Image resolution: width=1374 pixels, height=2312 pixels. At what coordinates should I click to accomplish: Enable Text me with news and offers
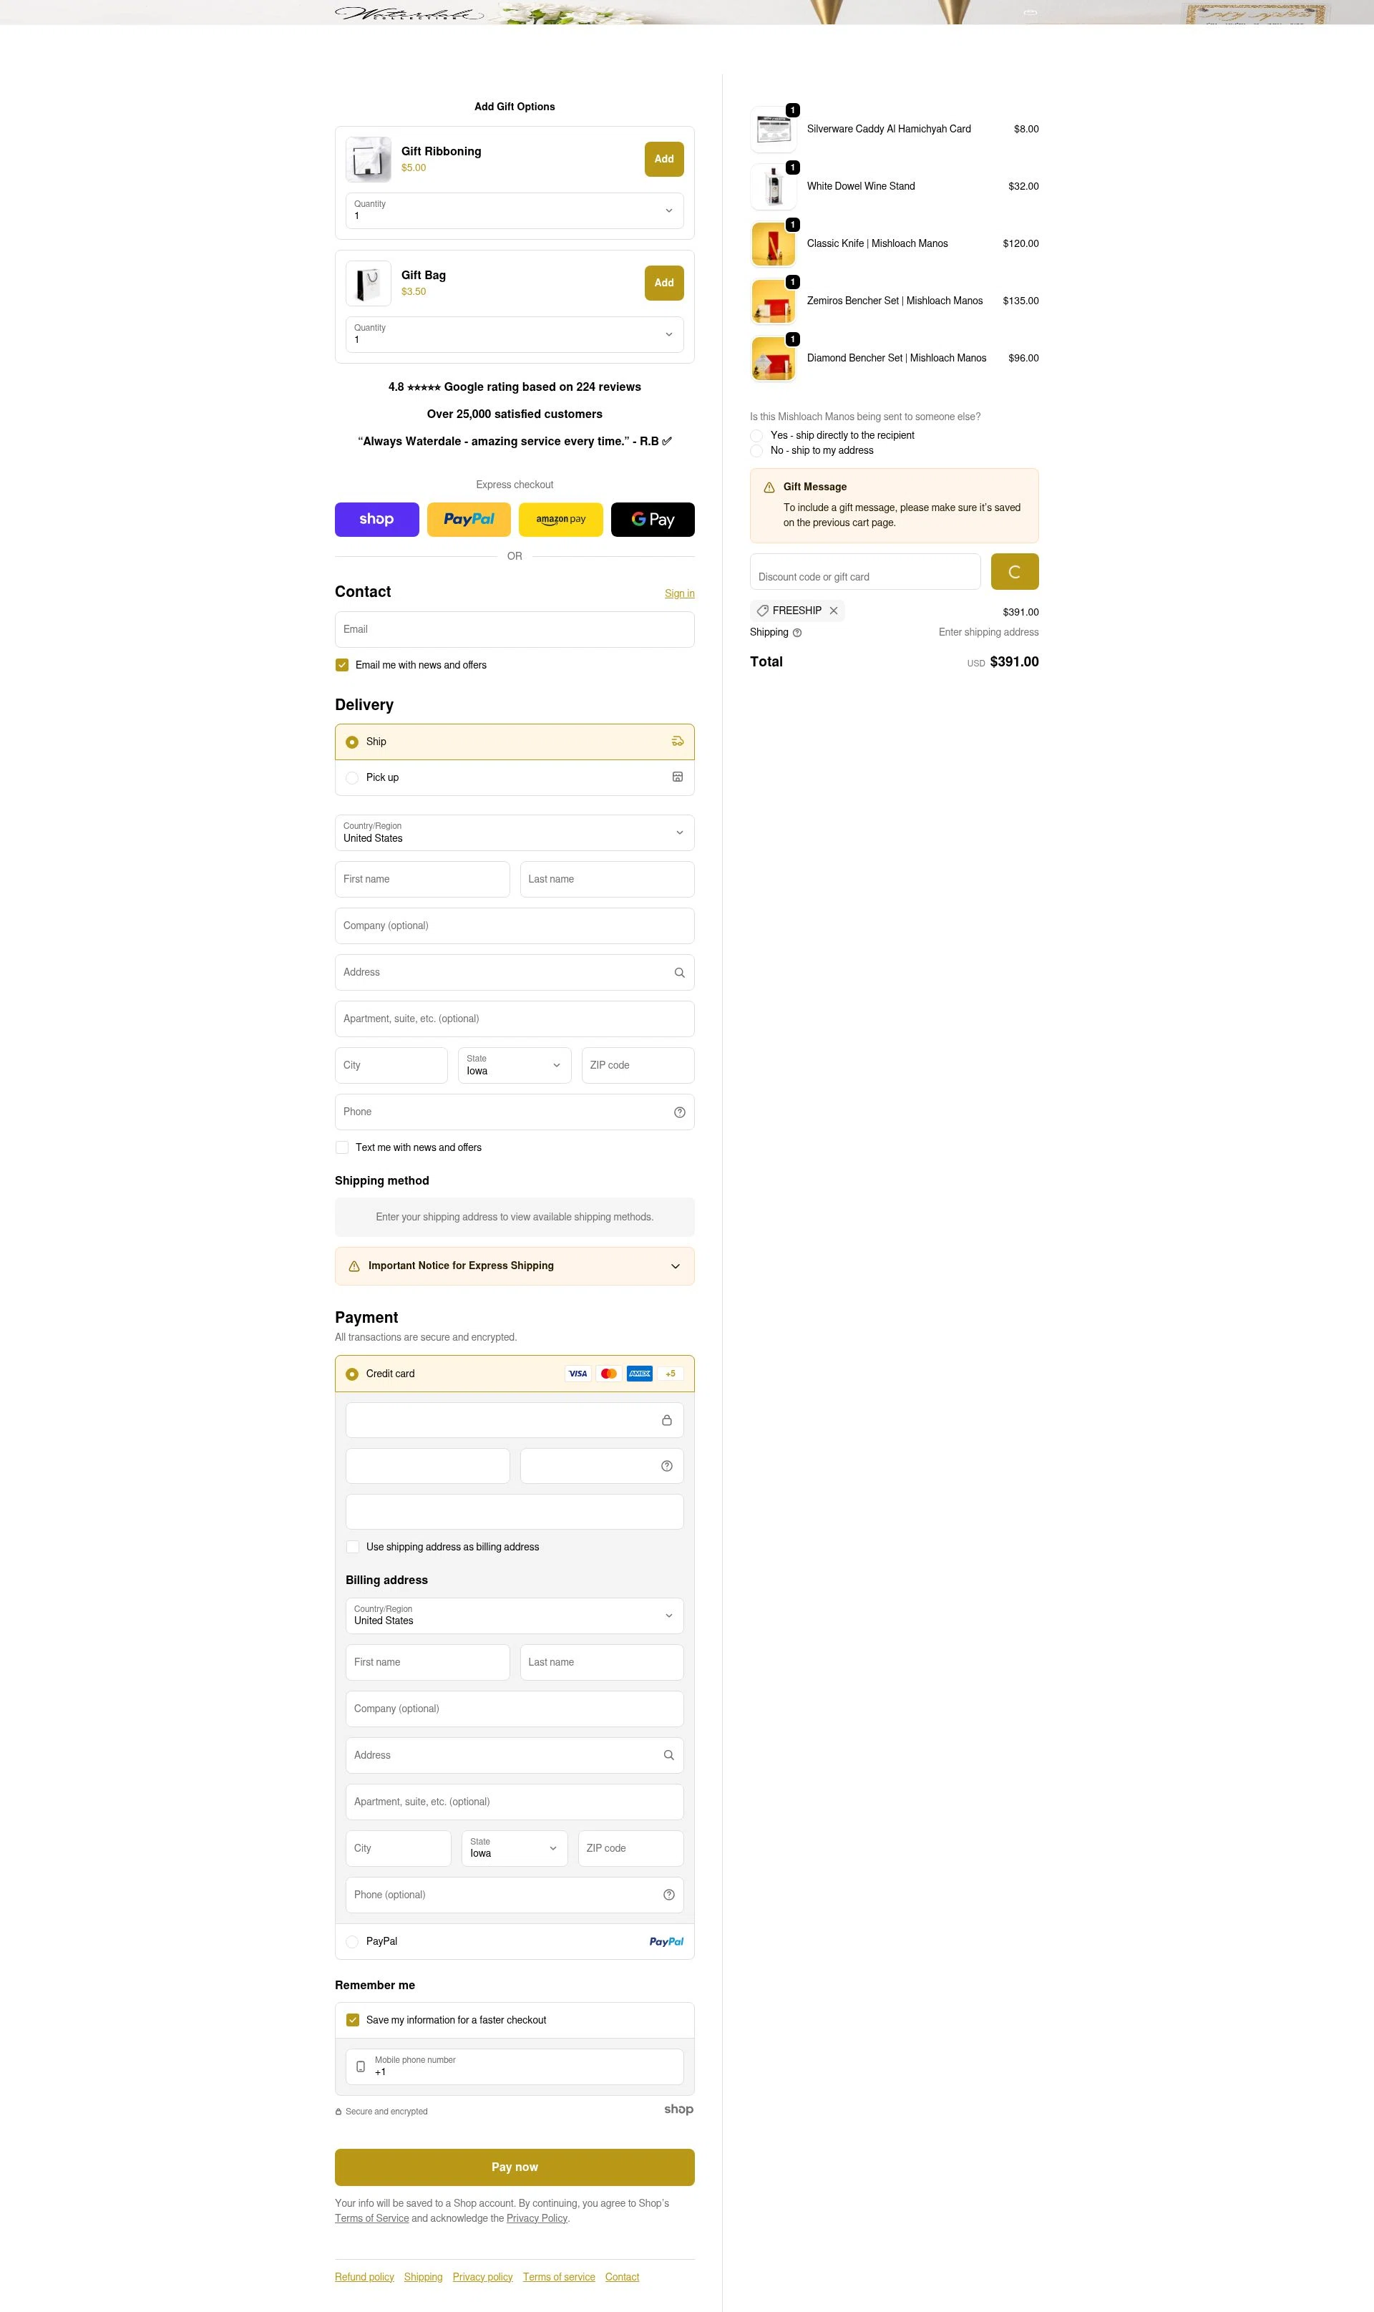tap(341, 1147)
